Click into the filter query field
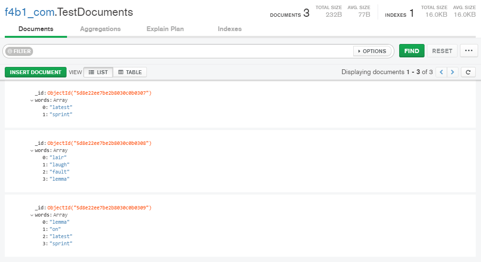 tap(193, 51)
